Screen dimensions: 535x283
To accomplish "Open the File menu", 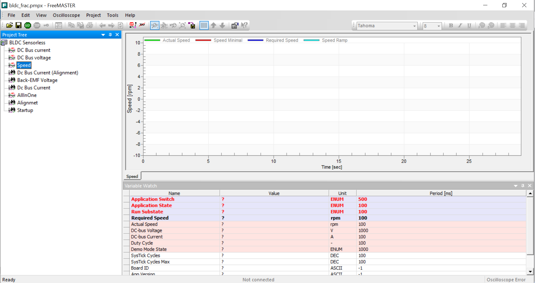I will [x=11, y=15].
